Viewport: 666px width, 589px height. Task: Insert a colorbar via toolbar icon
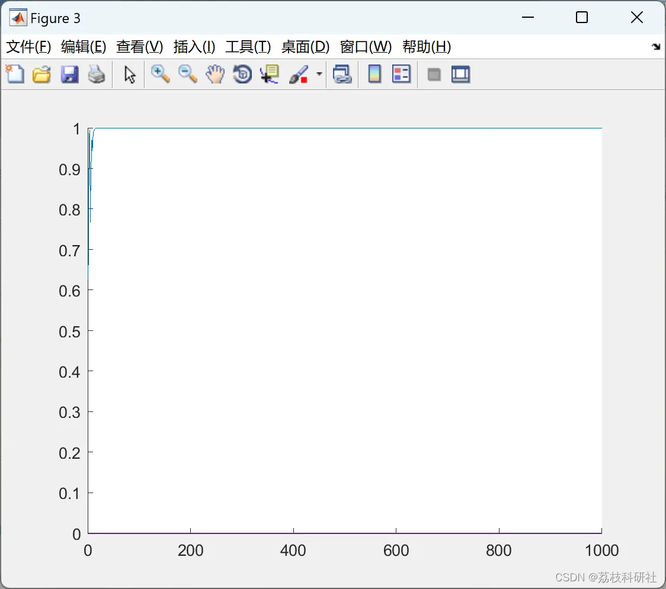374,74
